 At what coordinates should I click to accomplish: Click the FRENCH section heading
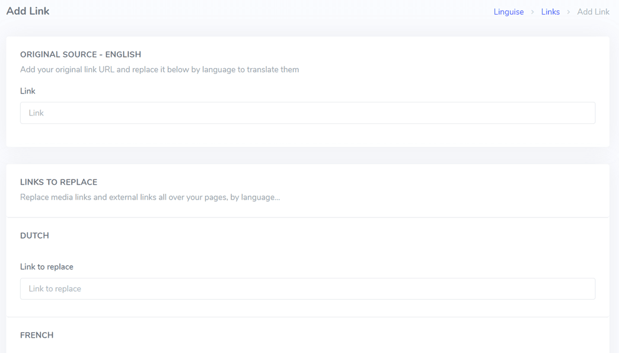coord(37,335)
